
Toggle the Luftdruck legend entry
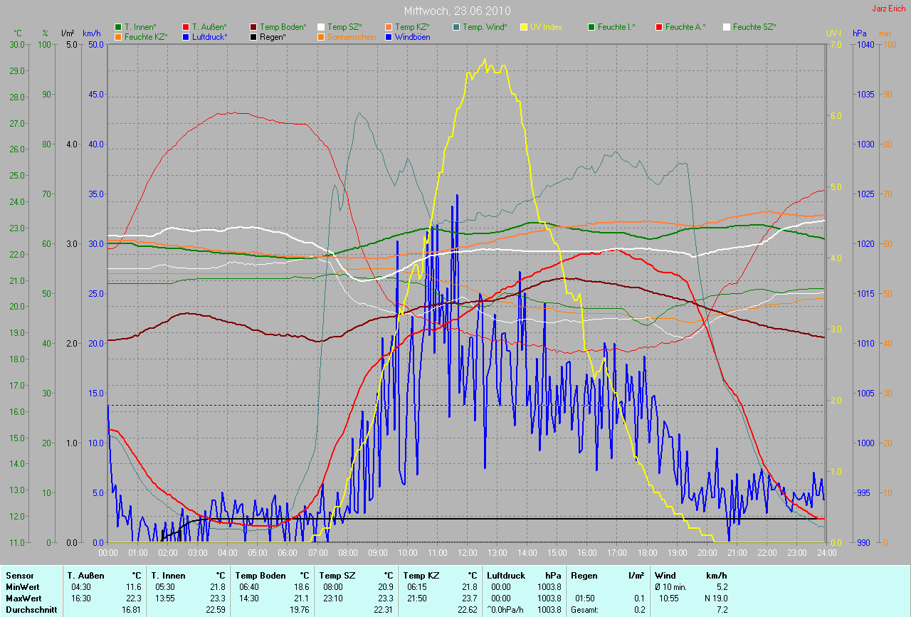pos(209,36)
